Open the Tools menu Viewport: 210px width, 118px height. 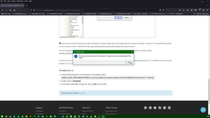[26, 1]
